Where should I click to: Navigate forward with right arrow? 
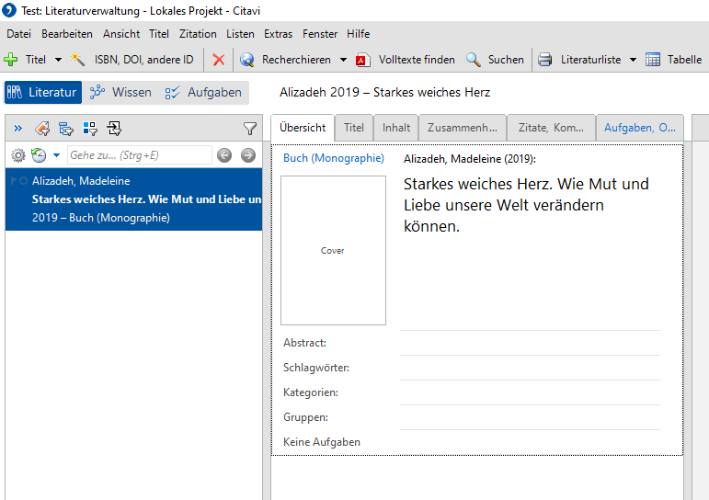click(247, 155)
